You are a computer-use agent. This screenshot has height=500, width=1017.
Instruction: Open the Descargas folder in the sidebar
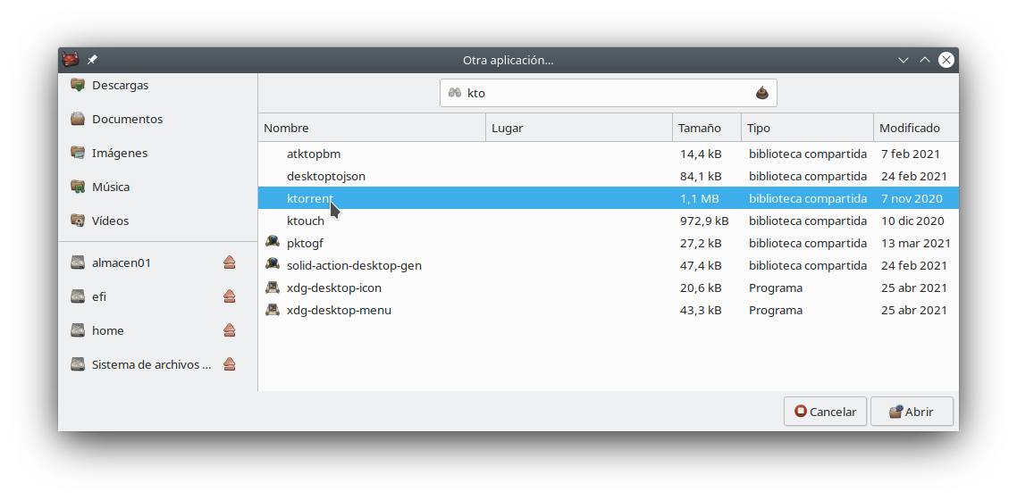(x=120, y=86)
